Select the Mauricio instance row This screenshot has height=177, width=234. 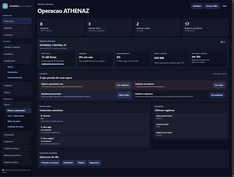point(94,119)
